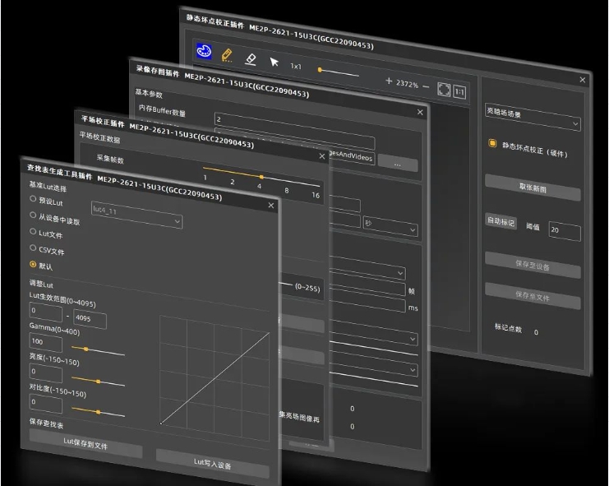Click the 1x1 slider in the toolbar
Image resolution: width=609 pixels, height=486 pixels.
[x=339, y=72]
